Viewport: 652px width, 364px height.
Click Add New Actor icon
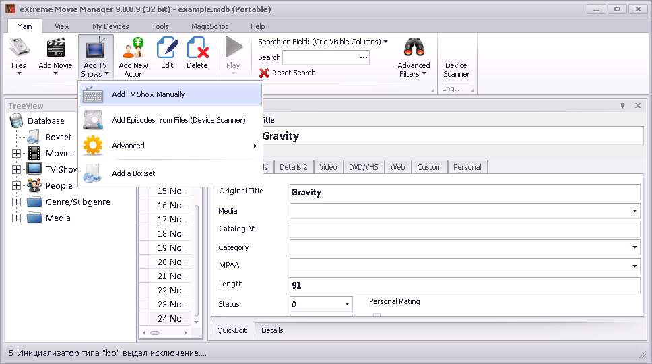coord(133,47)
